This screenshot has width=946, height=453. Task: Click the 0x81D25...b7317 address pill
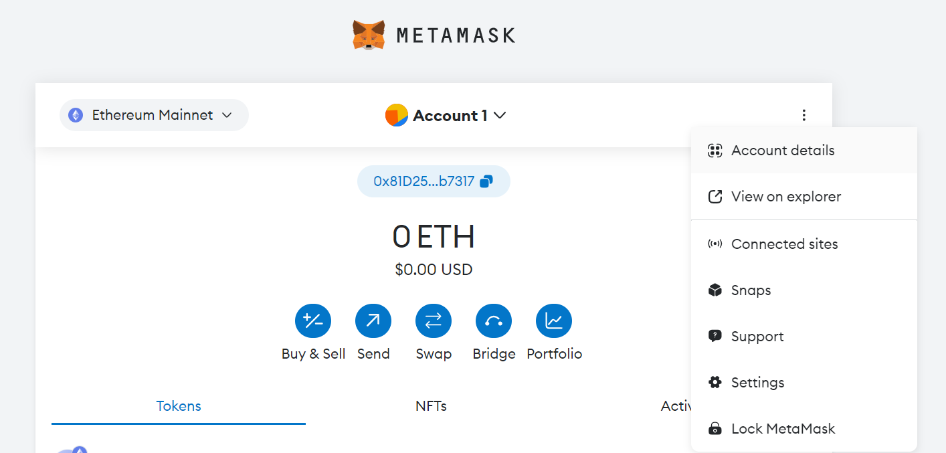(424, 181)
